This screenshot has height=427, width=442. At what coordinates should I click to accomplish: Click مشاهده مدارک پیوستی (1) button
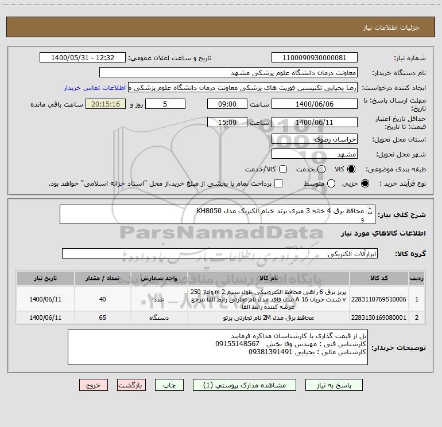point(244,385)
